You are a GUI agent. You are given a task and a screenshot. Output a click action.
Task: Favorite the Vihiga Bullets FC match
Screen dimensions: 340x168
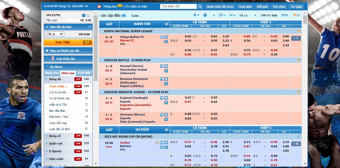point(166,37)
